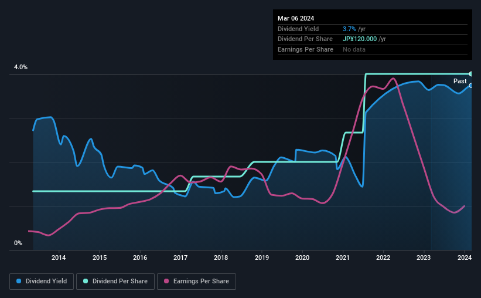Toggle the Earnings Per Share legend button
Screen dimensions: 481x298
pyautogui.click(x=196, y=282)
